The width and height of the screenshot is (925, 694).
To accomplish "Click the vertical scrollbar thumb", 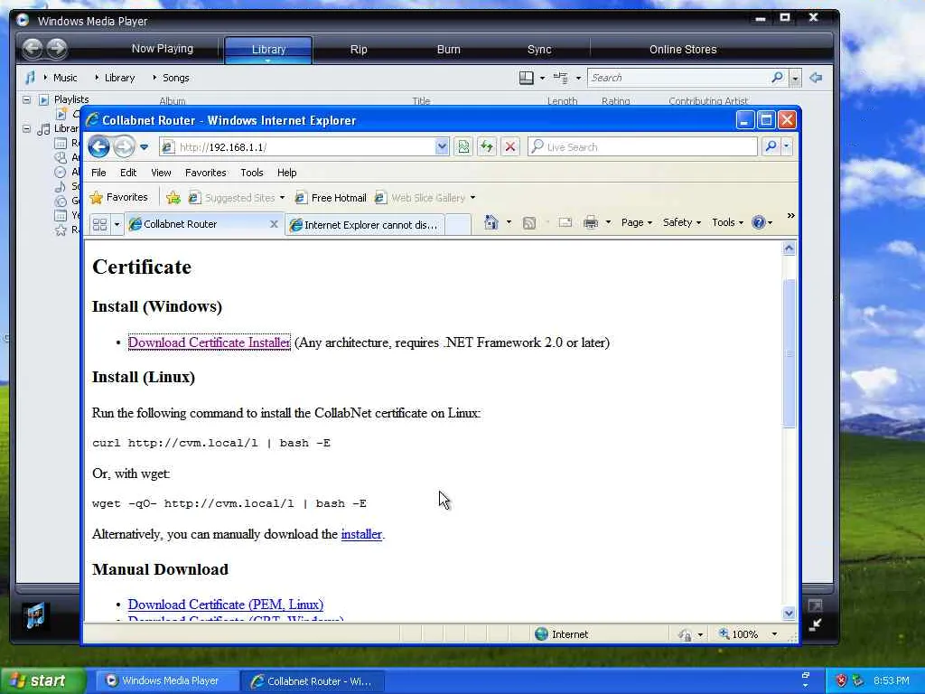I will coord(789,353).
